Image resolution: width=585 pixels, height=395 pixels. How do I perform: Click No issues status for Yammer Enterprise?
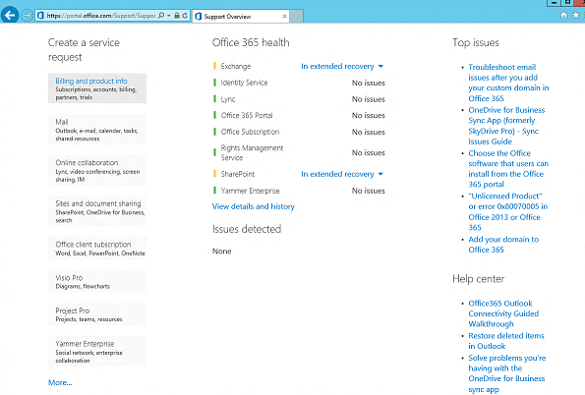click(369, 191)
